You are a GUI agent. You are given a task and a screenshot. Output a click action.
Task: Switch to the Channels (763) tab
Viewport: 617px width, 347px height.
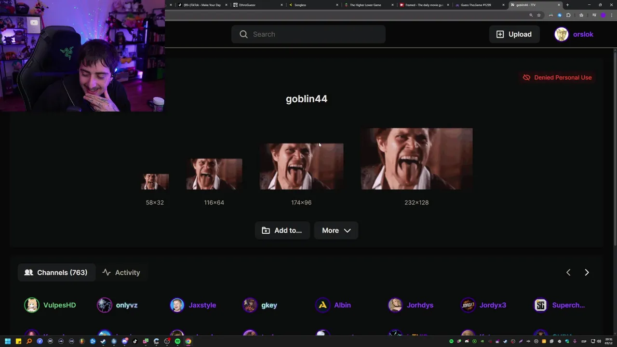56,272
